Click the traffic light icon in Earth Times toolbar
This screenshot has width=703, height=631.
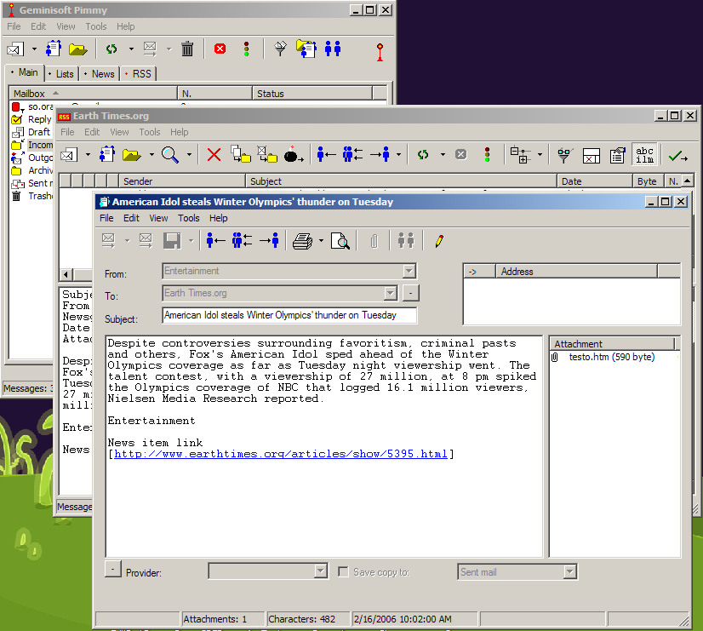(487, 155)
